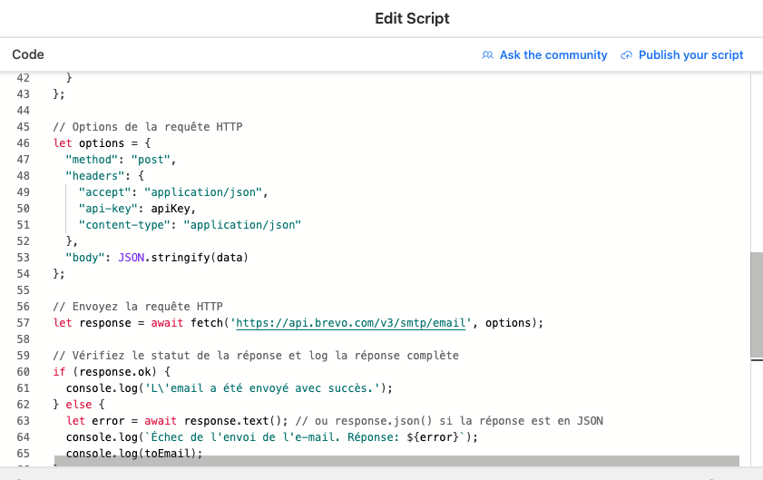Place cursor on "method": "post" line
This screenshot has width=763, height=480.
click(x=121, y=160)
